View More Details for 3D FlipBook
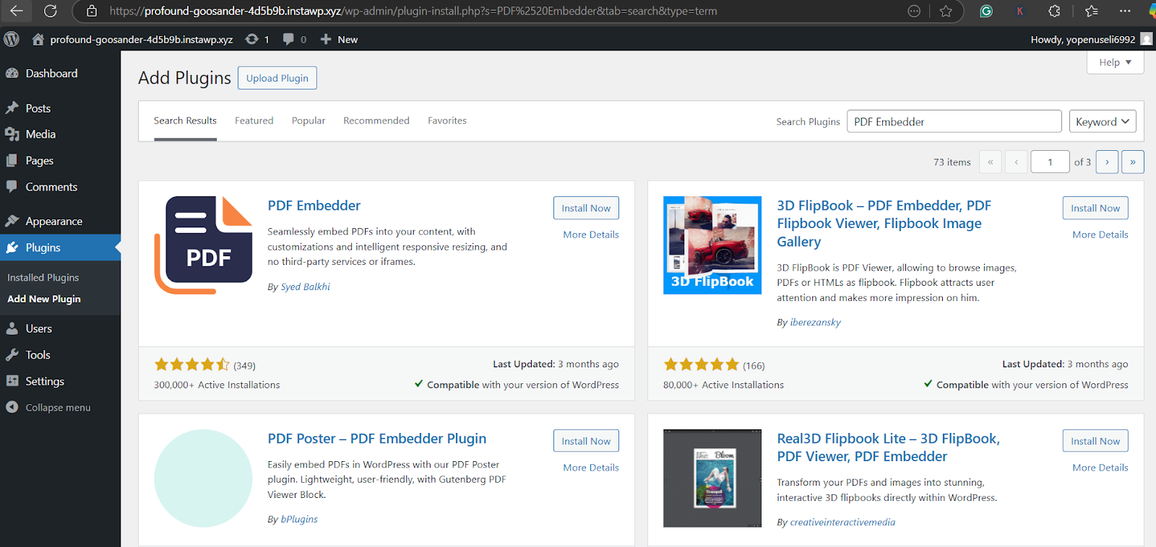This screenshot has width=1156, height=547. pos(1100,235)
